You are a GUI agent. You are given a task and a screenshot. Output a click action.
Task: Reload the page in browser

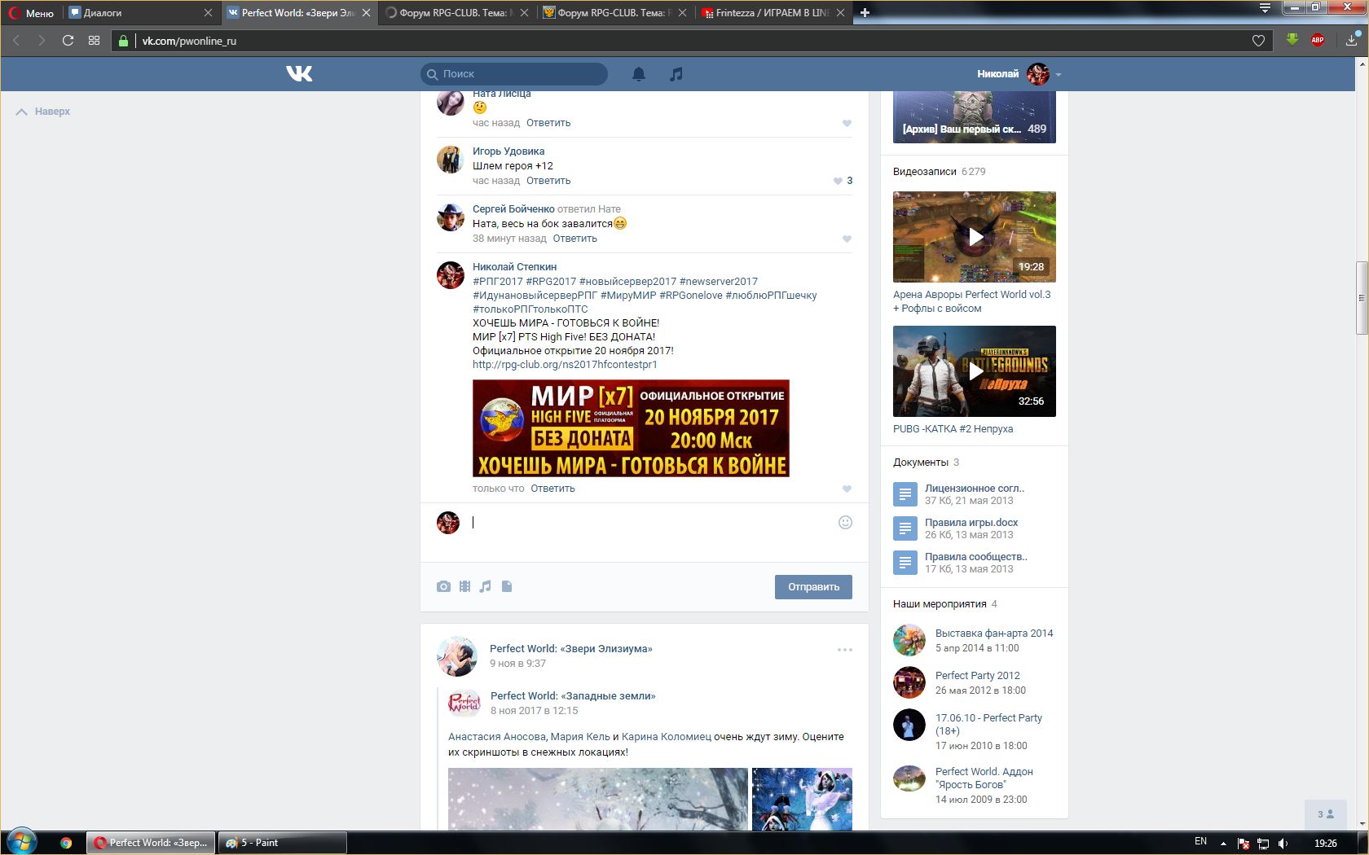68,40
